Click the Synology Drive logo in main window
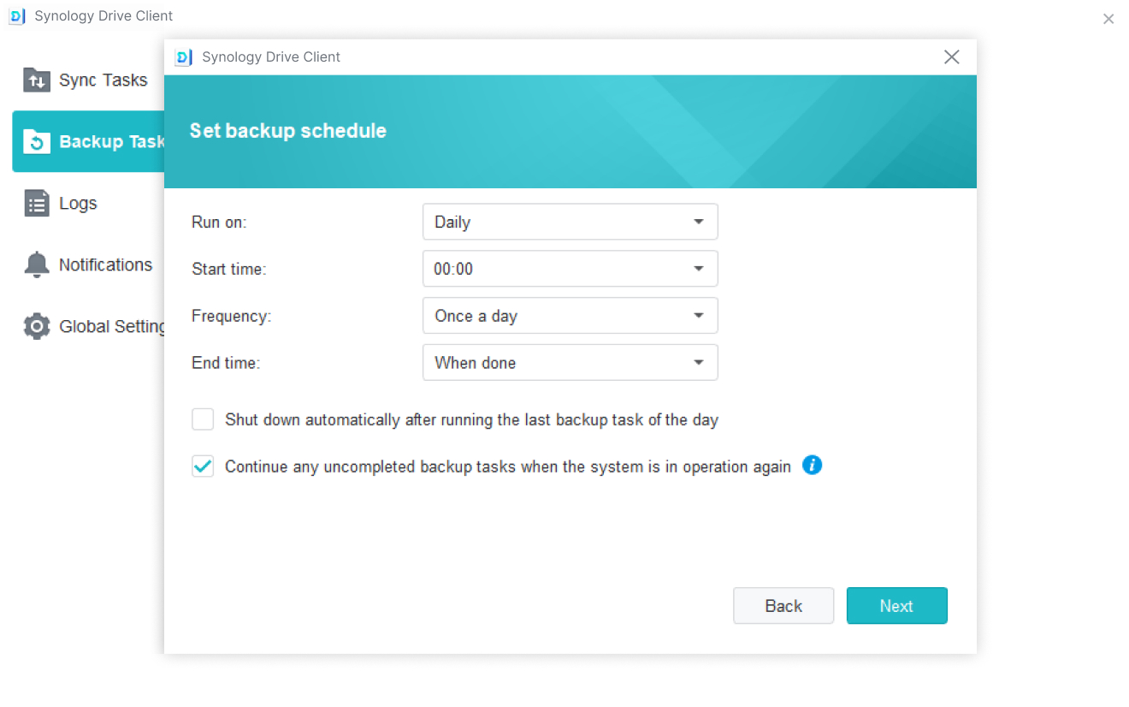The height and width of the screenshot is (707, 1129). tap(17, 16)
